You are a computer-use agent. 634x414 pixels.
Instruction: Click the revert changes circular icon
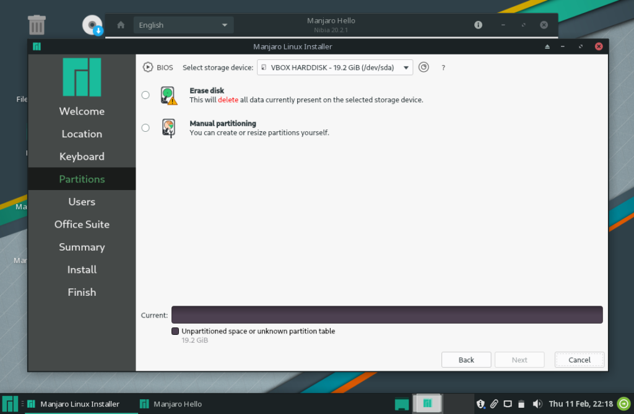pyautogui.click(x=423, y=67)
